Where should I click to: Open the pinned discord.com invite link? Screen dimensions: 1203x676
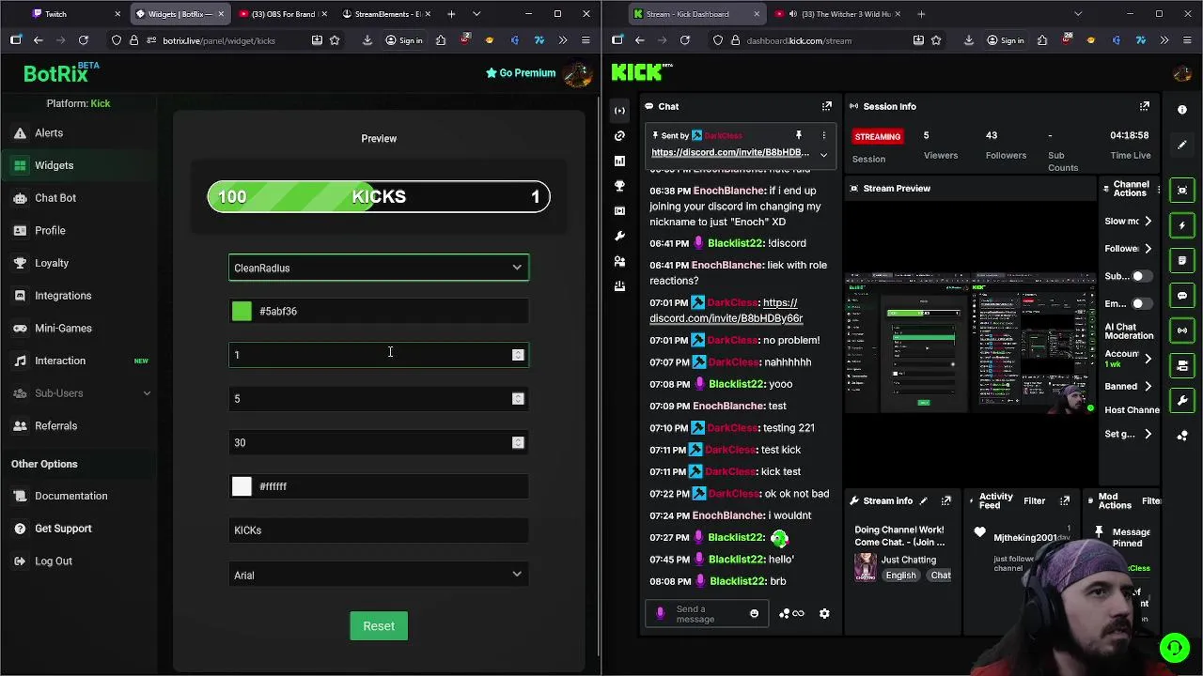pyautogui.click(x=730, y=152)
